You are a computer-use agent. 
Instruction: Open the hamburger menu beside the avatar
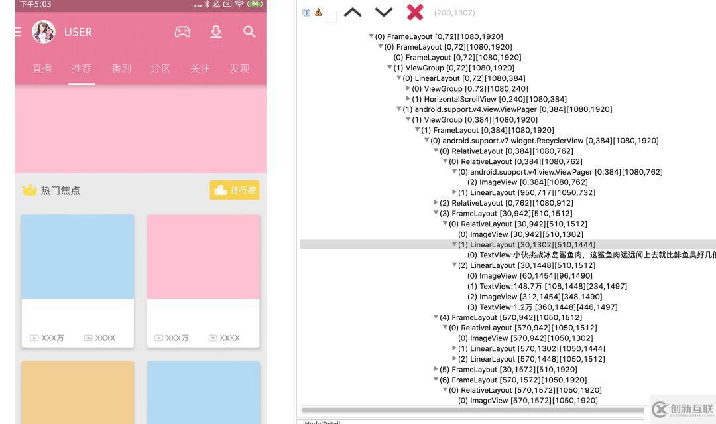coord(18,32)
